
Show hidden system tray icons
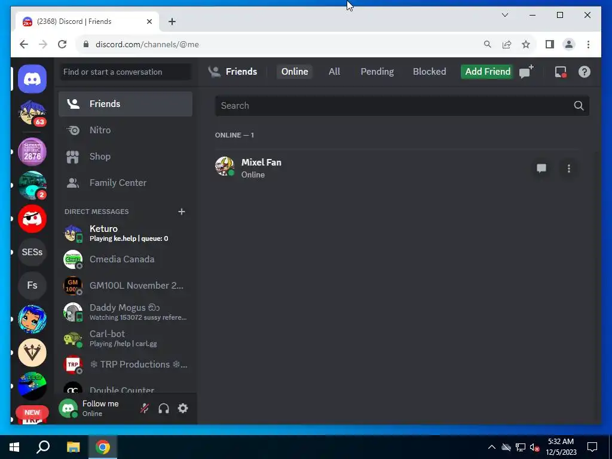492,447
